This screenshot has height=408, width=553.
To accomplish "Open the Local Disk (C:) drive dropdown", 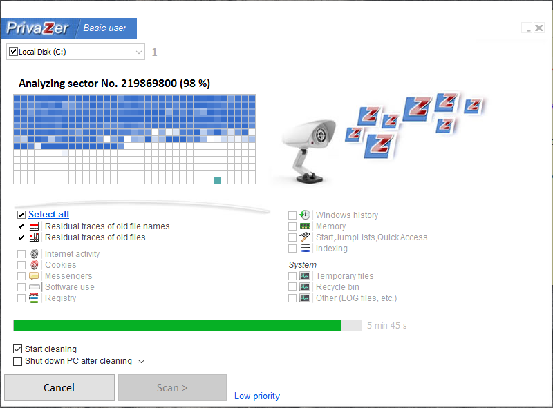I will tap(139, 52).
